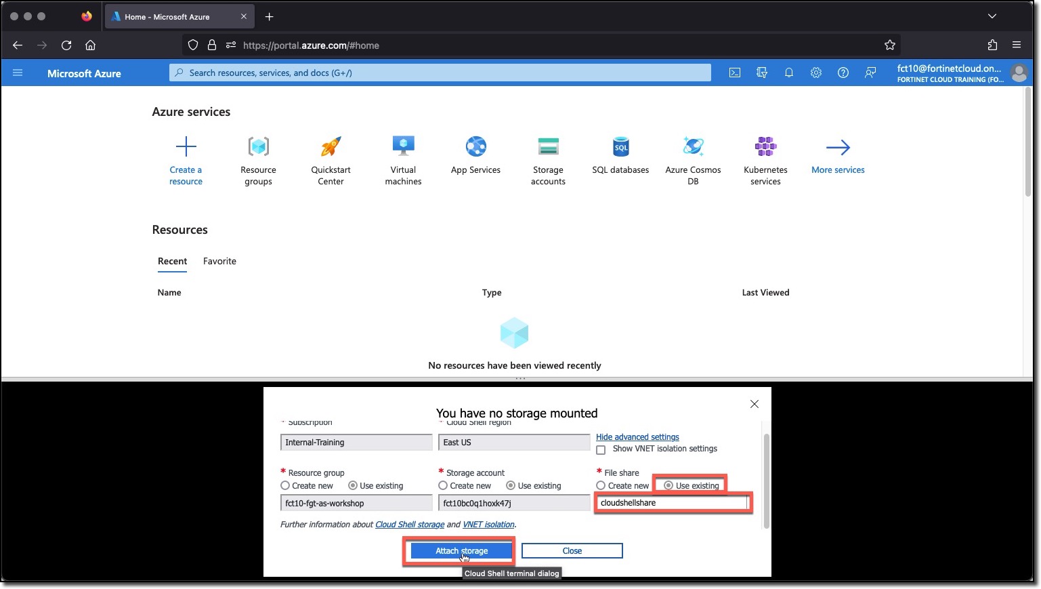Click the Type column header

(x=492, y=293)
